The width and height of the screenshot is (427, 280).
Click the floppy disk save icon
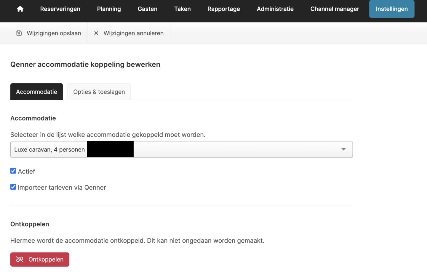[19, 33]
